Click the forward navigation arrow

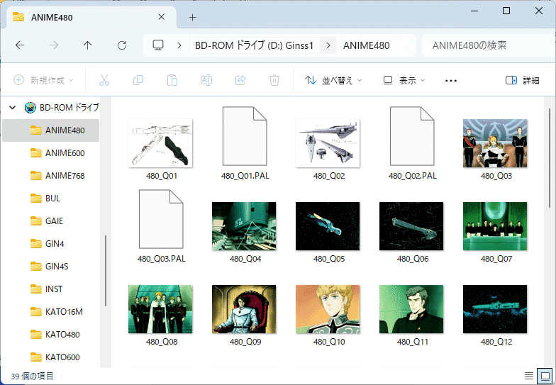tap(54, 45)
